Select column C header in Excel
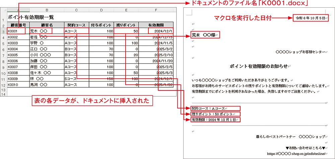 (77, 10)
